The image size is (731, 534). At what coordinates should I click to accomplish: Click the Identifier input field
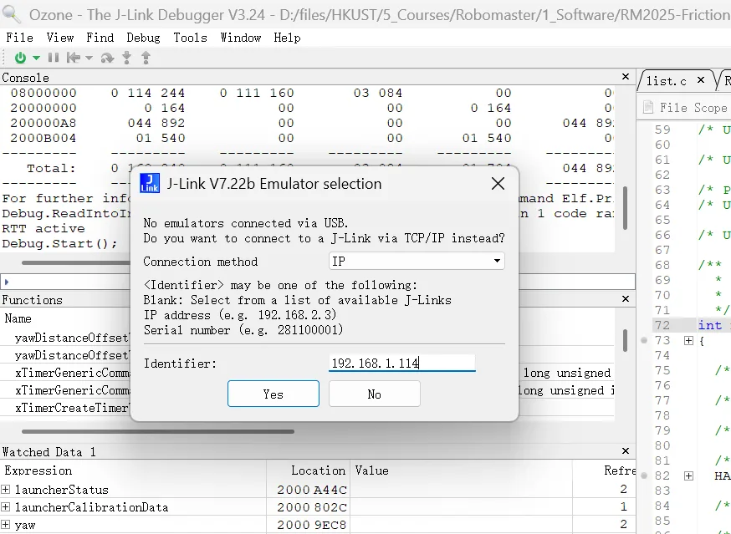click(401, 363)
